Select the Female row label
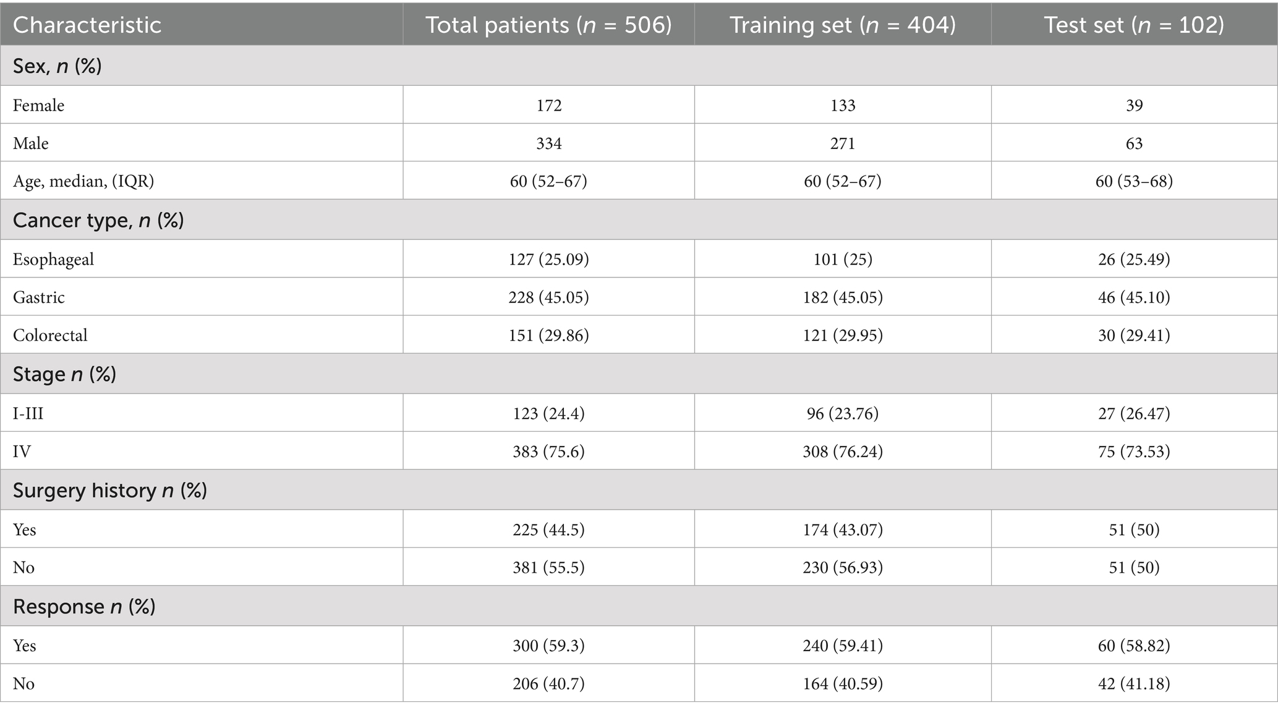This screenshot has height=713, width=1278. [x=38, y=105]
